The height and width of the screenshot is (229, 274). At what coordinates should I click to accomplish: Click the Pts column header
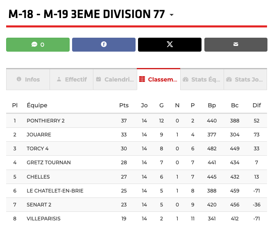(x=124, y=105)
